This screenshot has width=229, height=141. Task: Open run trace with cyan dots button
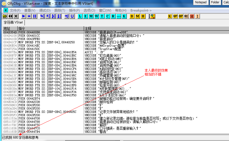[119, 16]
